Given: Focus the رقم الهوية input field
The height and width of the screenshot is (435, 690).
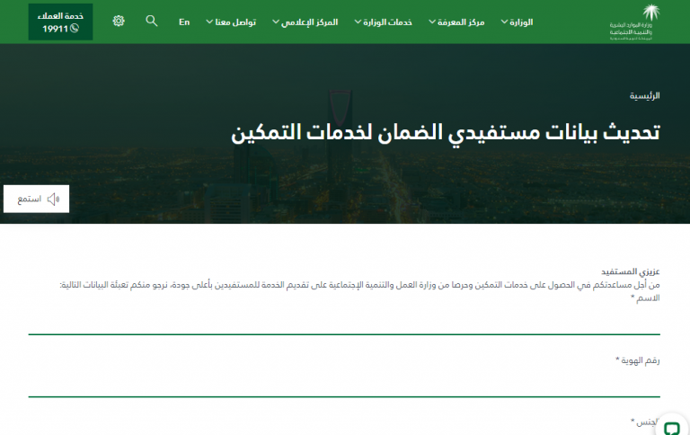Looking at the screenshot, I should point(344,384).
